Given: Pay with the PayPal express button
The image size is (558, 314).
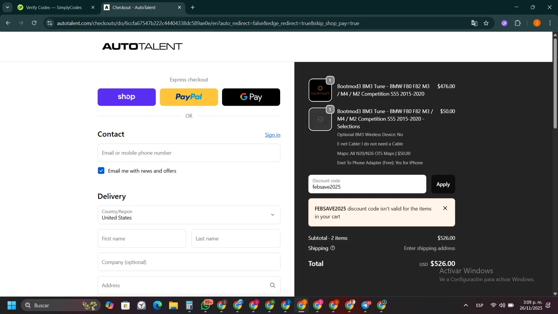Looking at the screenshot, I should 189,97.
